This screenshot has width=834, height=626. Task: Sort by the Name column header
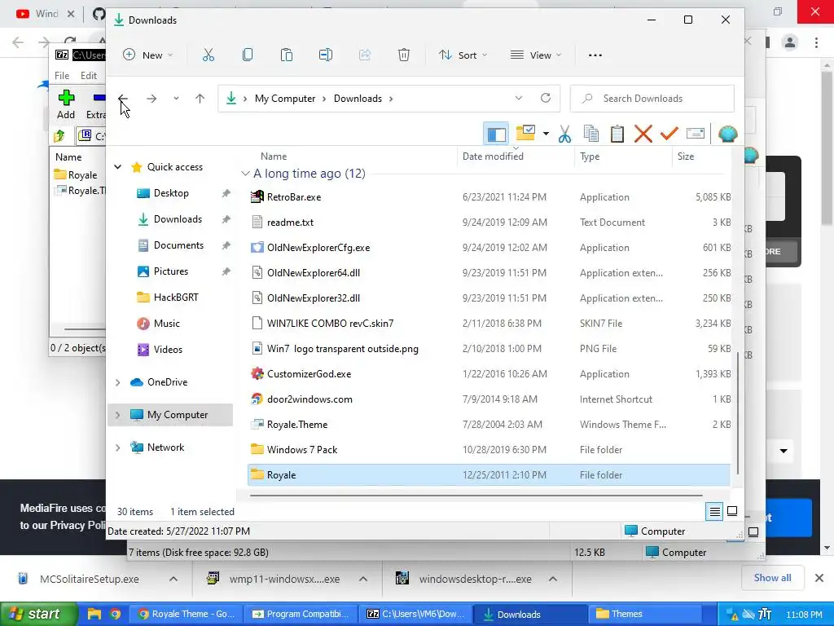[x=274, y=156]
